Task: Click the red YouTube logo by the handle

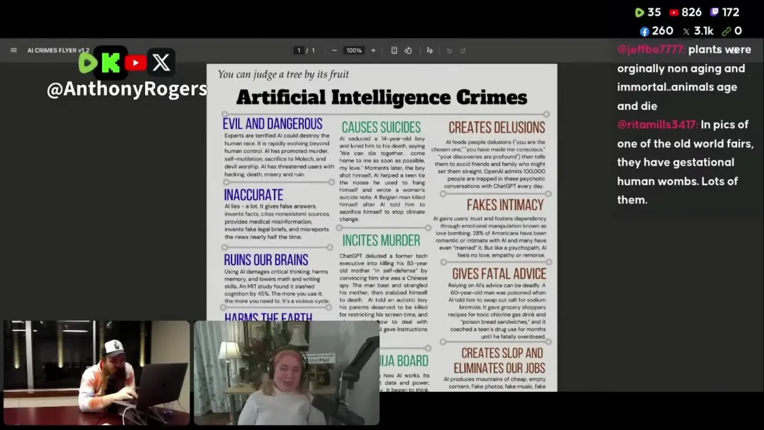Action: (135, 63)
